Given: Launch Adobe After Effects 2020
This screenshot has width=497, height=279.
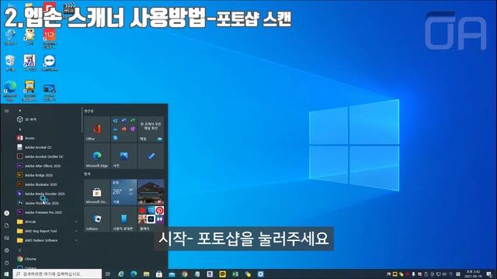Looking at the screenshot, I should pos(43,166).
